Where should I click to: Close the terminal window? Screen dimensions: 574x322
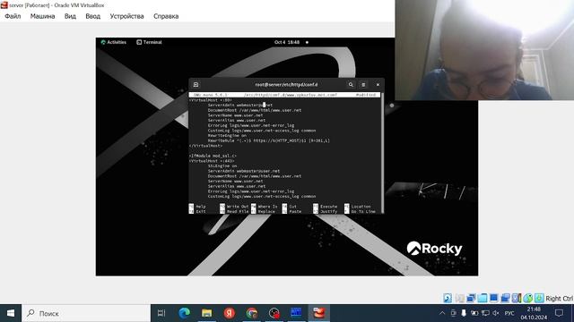[x=378, y=85]
